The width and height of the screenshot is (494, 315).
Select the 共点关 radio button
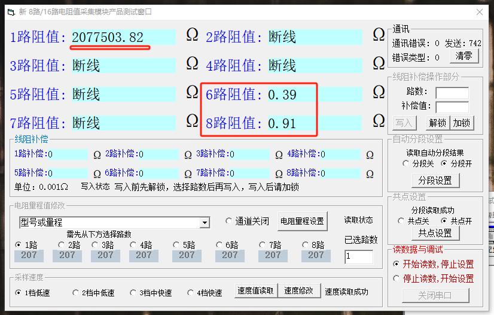(x=401, y=221)
